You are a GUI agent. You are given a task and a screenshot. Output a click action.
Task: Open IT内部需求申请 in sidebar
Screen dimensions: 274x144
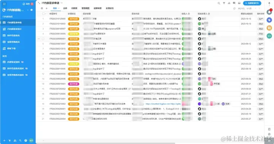coord(18,22)
